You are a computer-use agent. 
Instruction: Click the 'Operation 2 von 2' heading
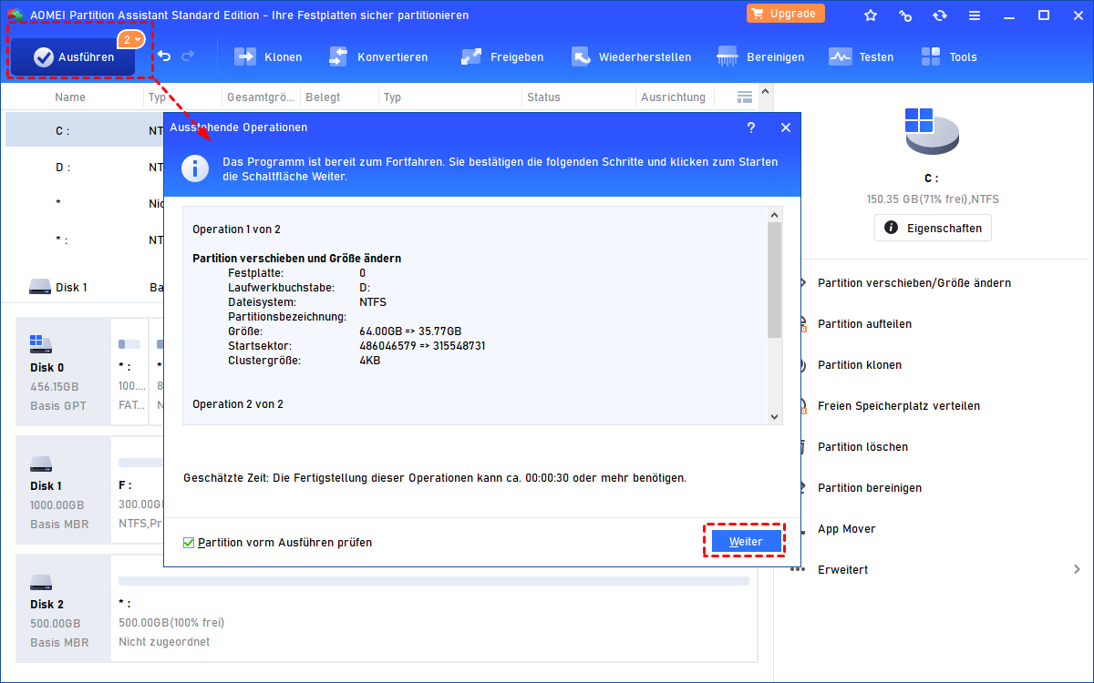point(238,403)
